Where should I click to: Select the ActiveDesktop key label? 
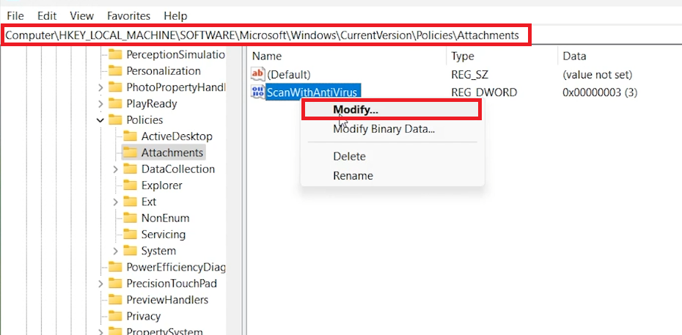[x=177, y=136]
